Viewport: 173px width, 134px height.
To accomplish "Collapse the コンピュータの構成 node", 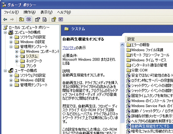I will (x=5, y=32).
